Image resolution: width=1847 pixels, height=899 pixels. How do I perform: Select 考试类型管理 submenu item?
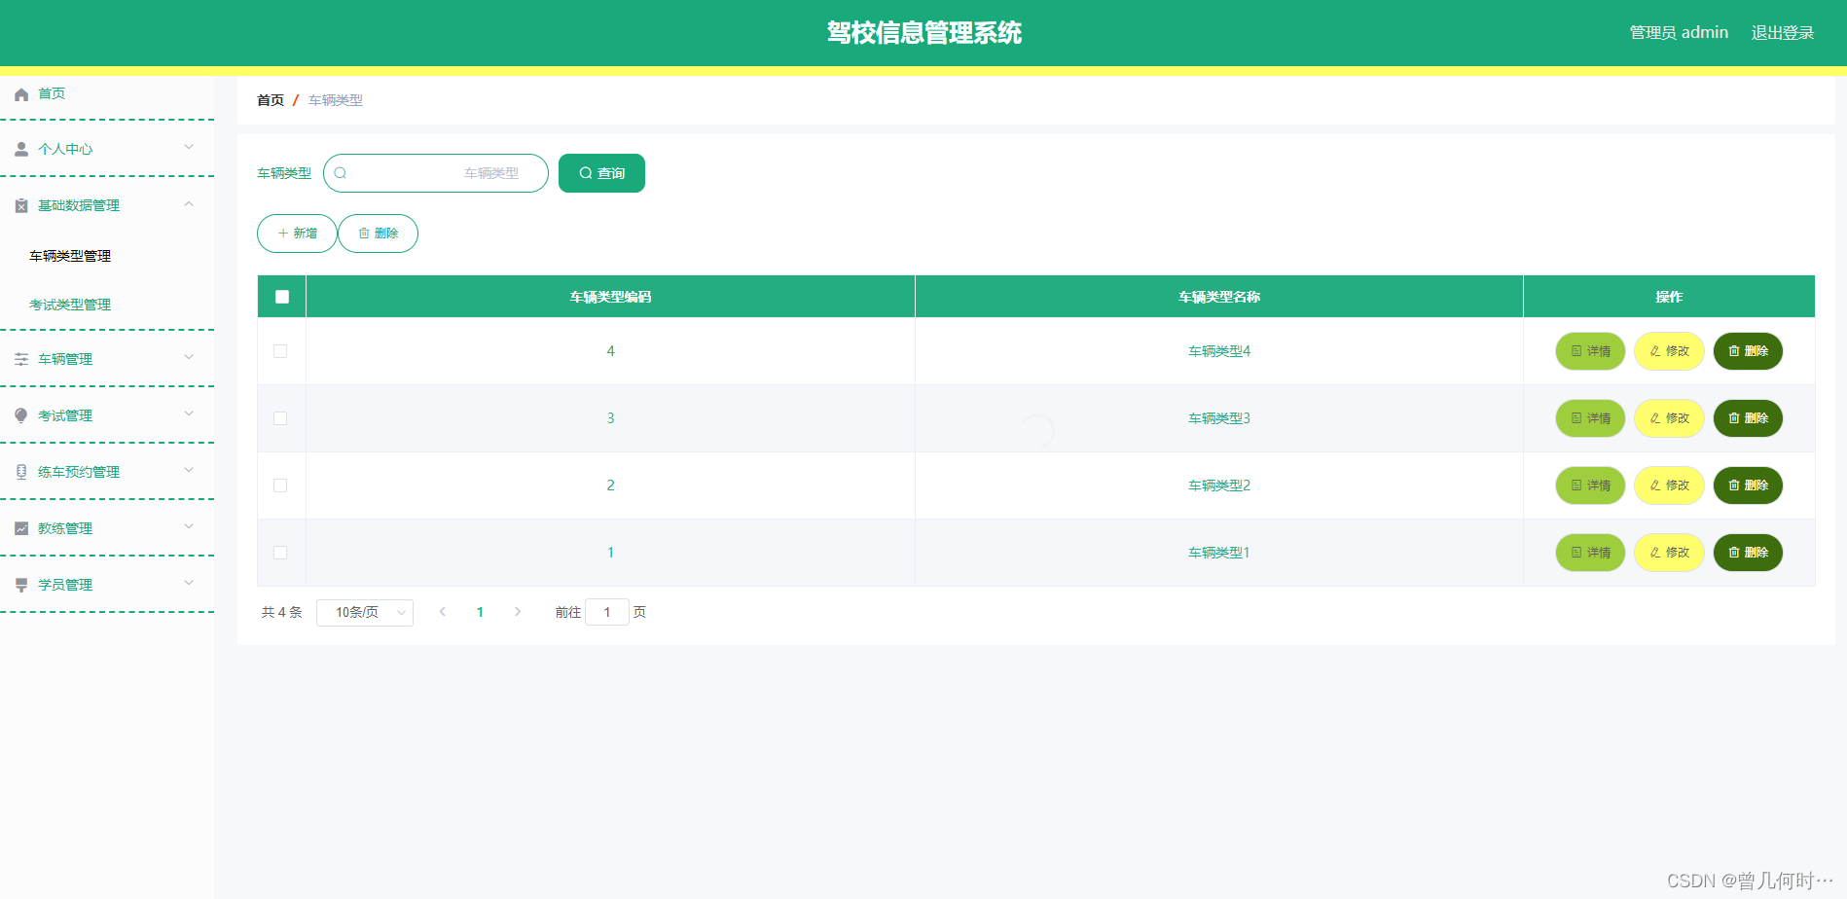coord(70,305)
